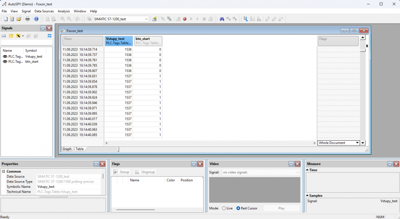
Task: Toggle visibility eye of Vstupy_test signal
Action: pyautogui.click(x=5, y=57)
